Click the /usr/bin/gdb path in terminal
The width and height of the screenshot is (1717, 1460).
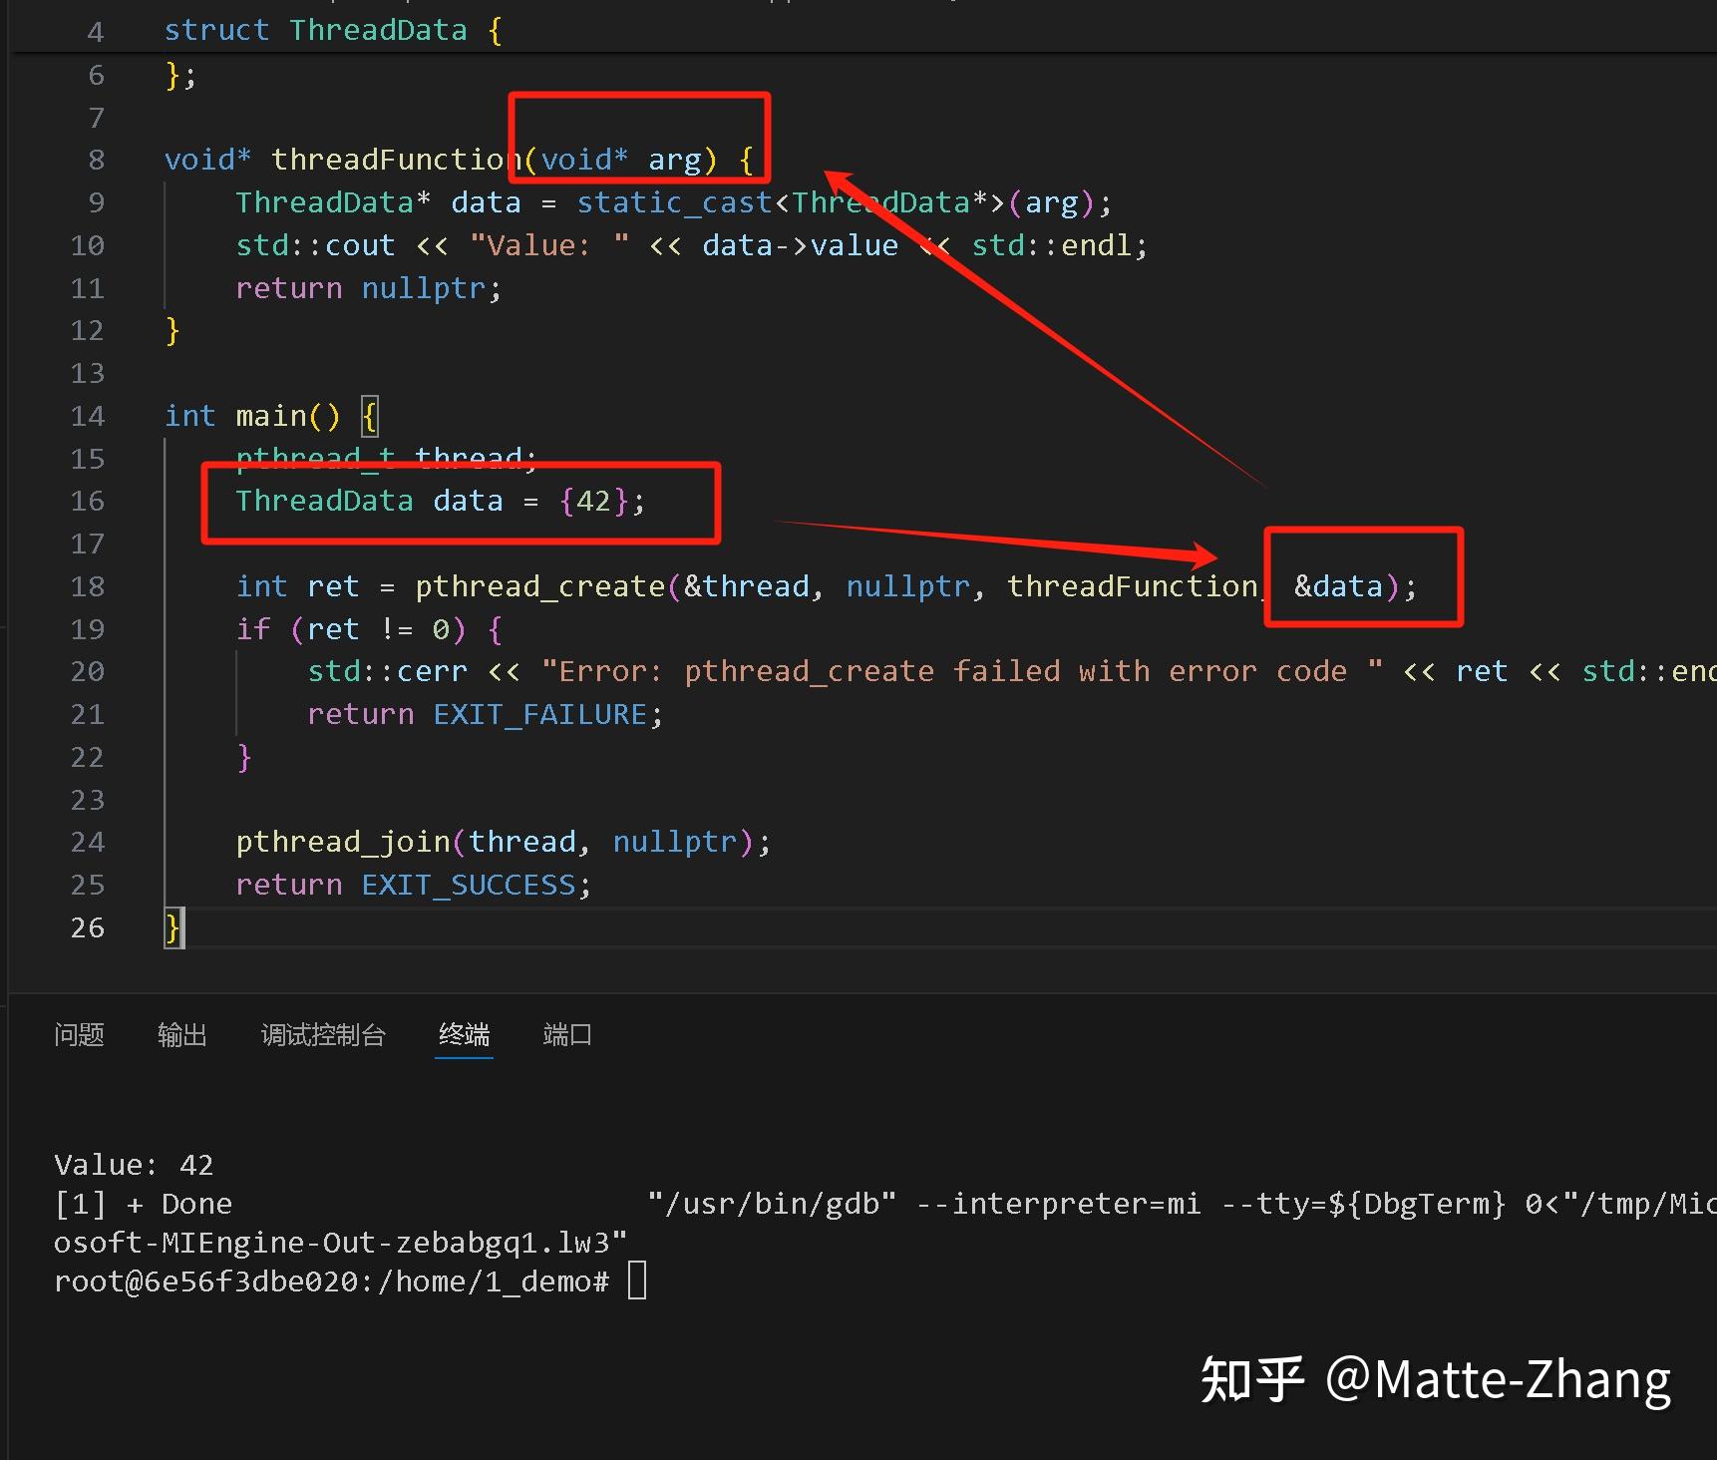click(773, 1203)
